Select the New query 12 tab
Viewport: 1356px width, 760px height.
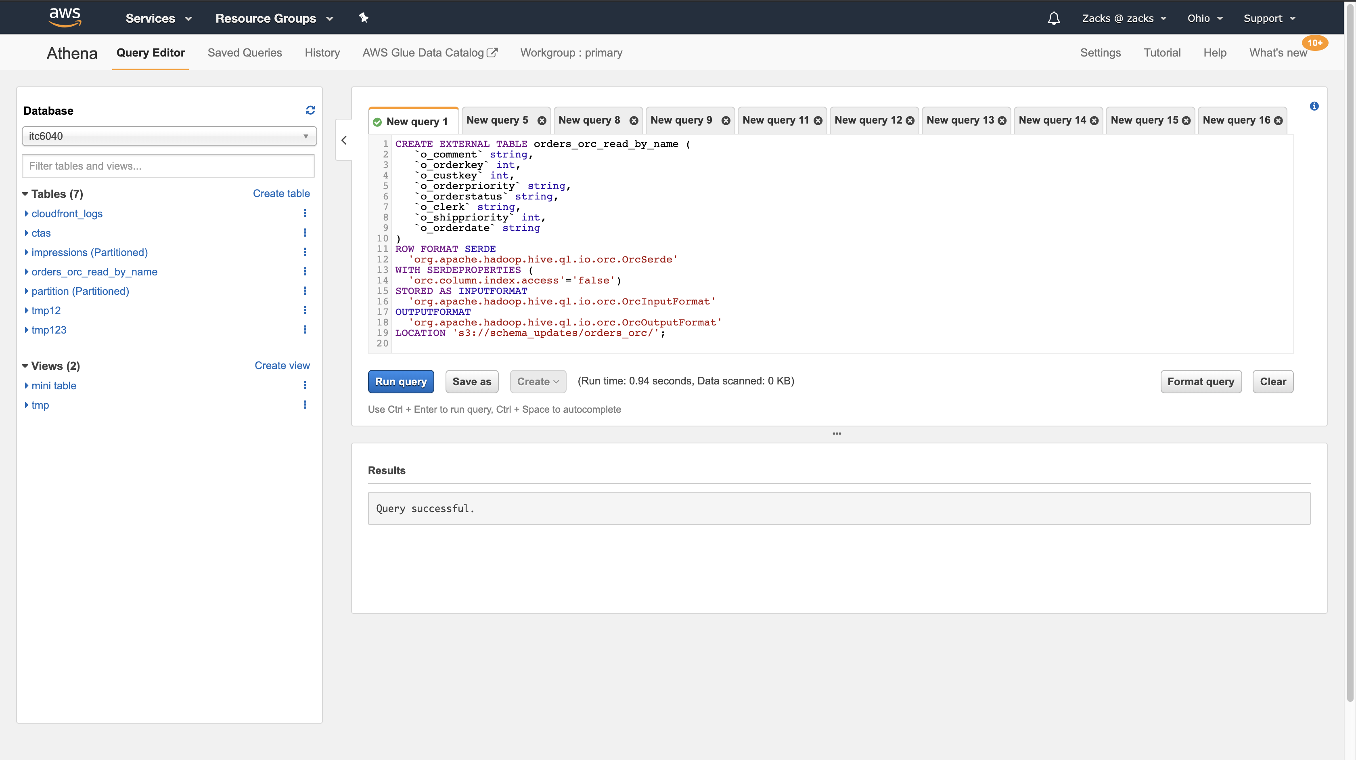[x=868, y=120]
